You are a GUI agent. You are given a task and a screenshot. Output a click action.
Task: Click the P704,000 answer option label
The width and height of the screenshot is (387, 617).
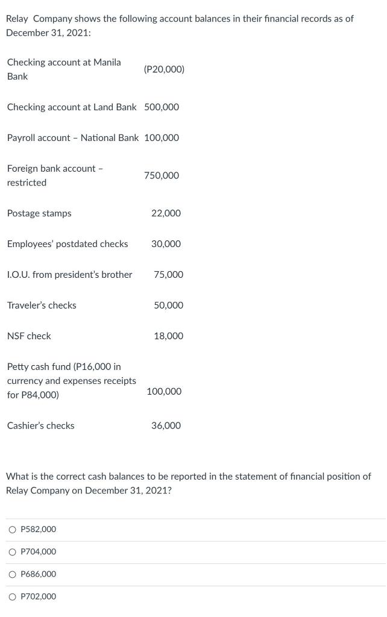point(38,551)
